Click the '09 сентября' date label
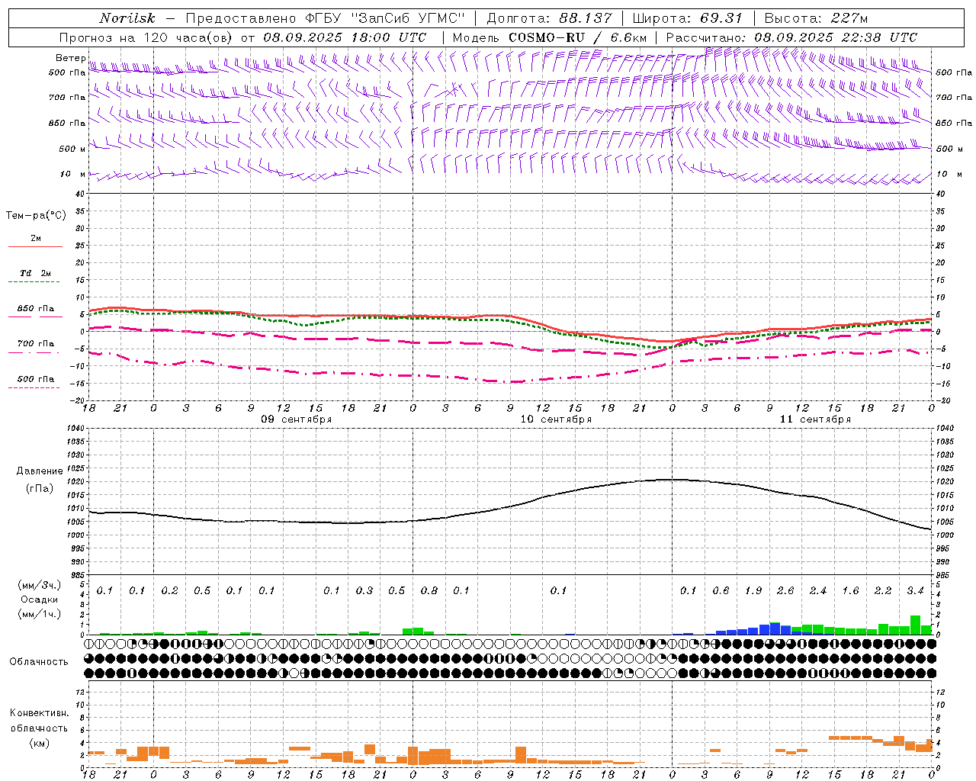The height and width of the screenshot is (781, 976). [x=297, y=419]
